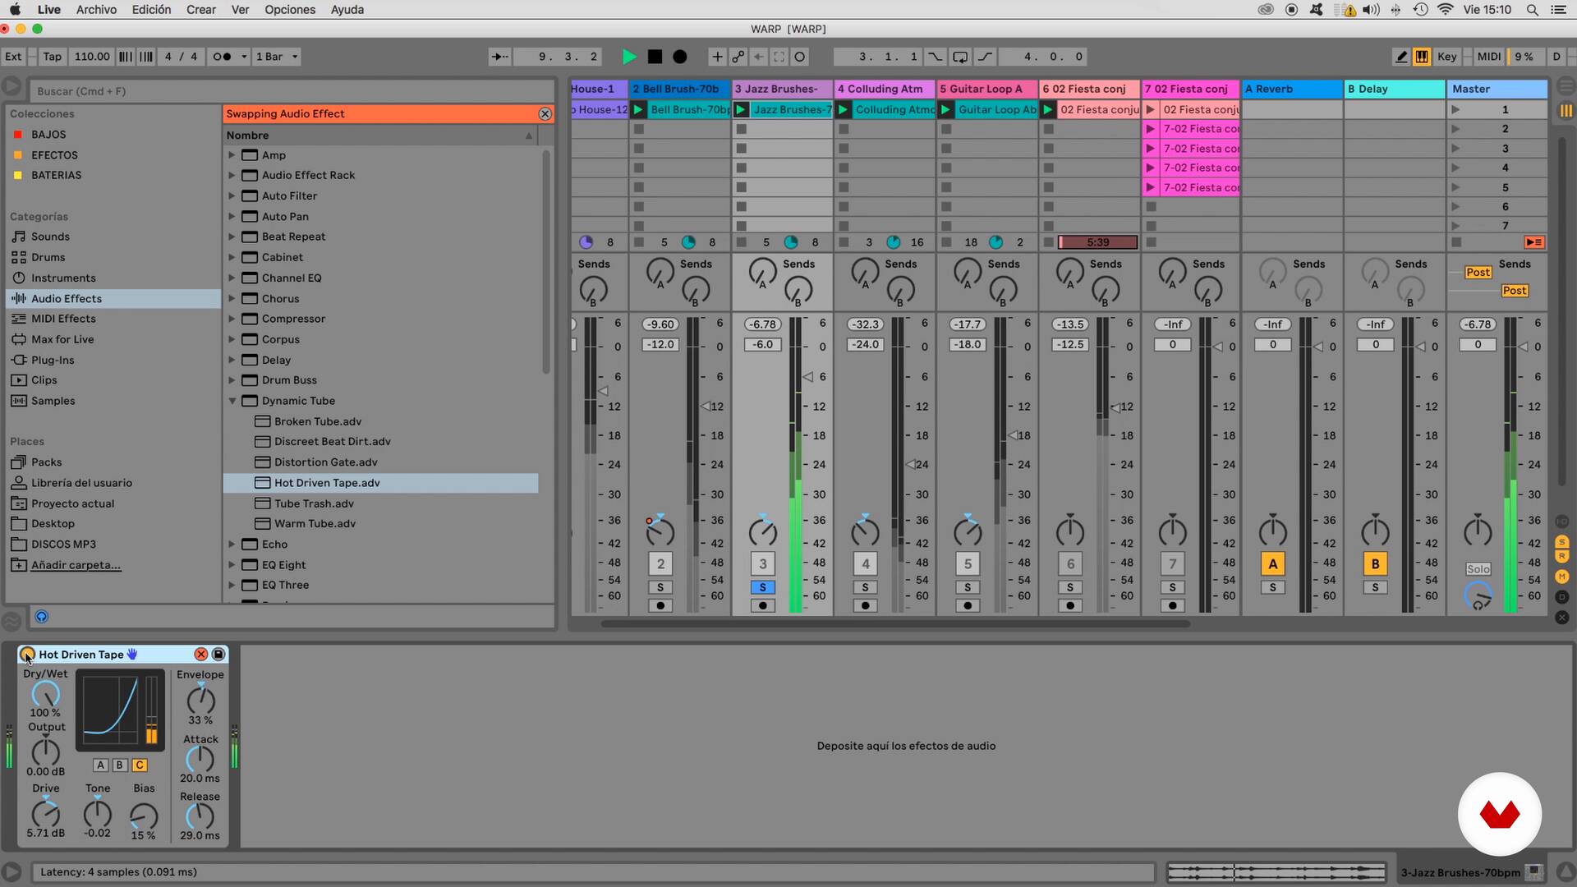Open the Opciones menu
The height and width of the screenshot is (887, 1577).
click(x=289, y=10)
